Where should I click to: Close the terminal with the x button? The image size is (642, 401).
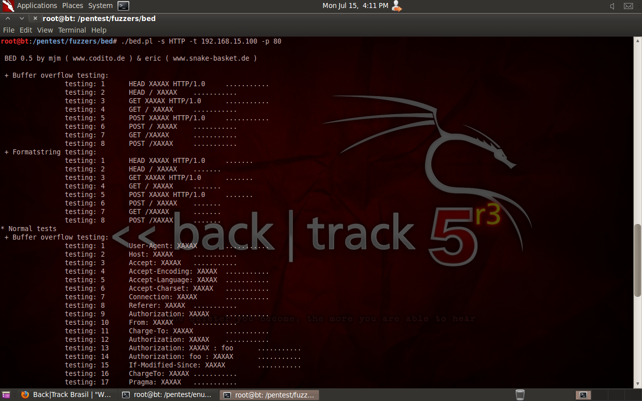point(35,19)
